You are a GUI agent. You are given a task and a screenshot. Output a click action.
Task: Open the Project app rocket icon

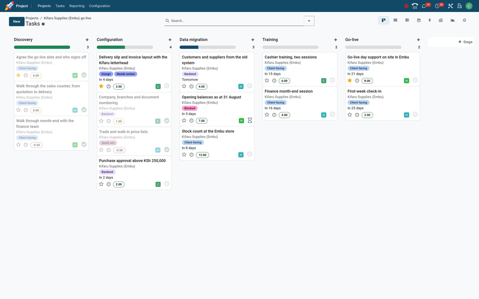(x=9, y=6)
